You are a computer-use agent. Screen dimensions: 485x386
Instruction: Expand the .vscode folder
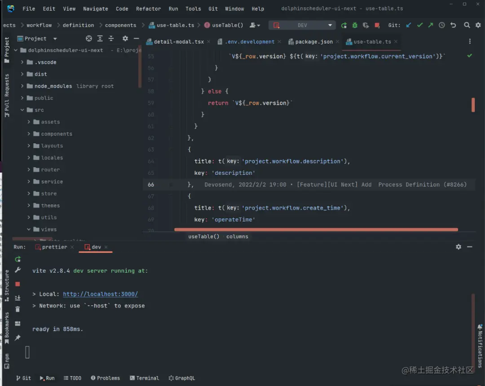(x=22, y=62)
